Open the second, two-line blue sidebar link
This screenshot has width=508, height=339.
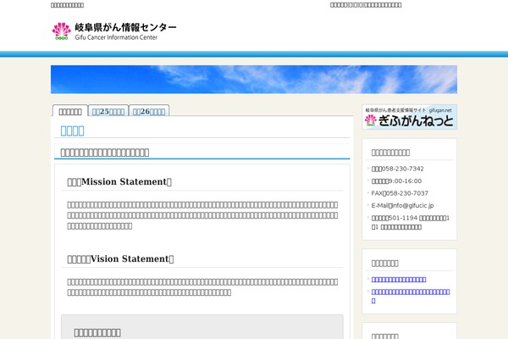[x=411, y=296]
